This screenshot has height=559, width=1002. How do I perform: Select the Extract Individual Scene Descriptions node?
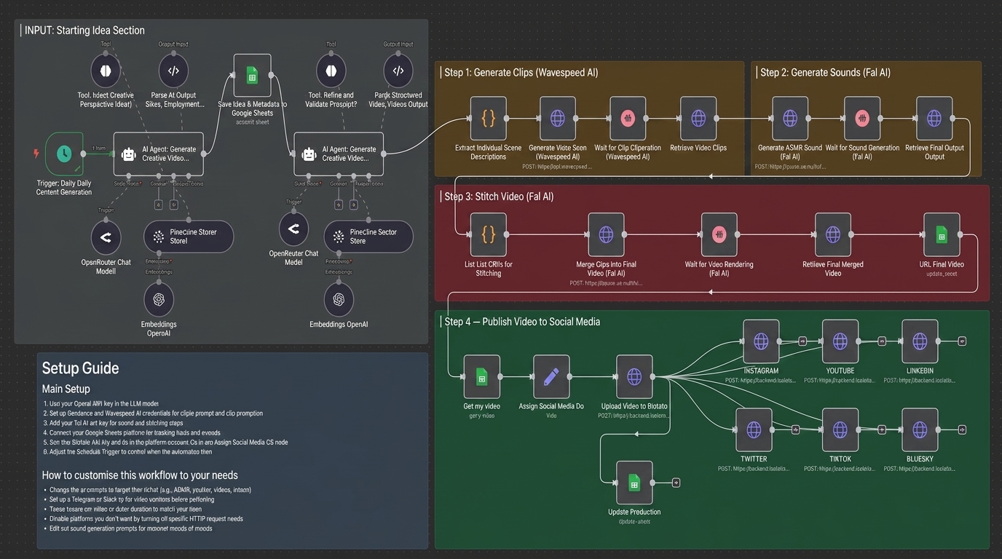click(489, 118)
